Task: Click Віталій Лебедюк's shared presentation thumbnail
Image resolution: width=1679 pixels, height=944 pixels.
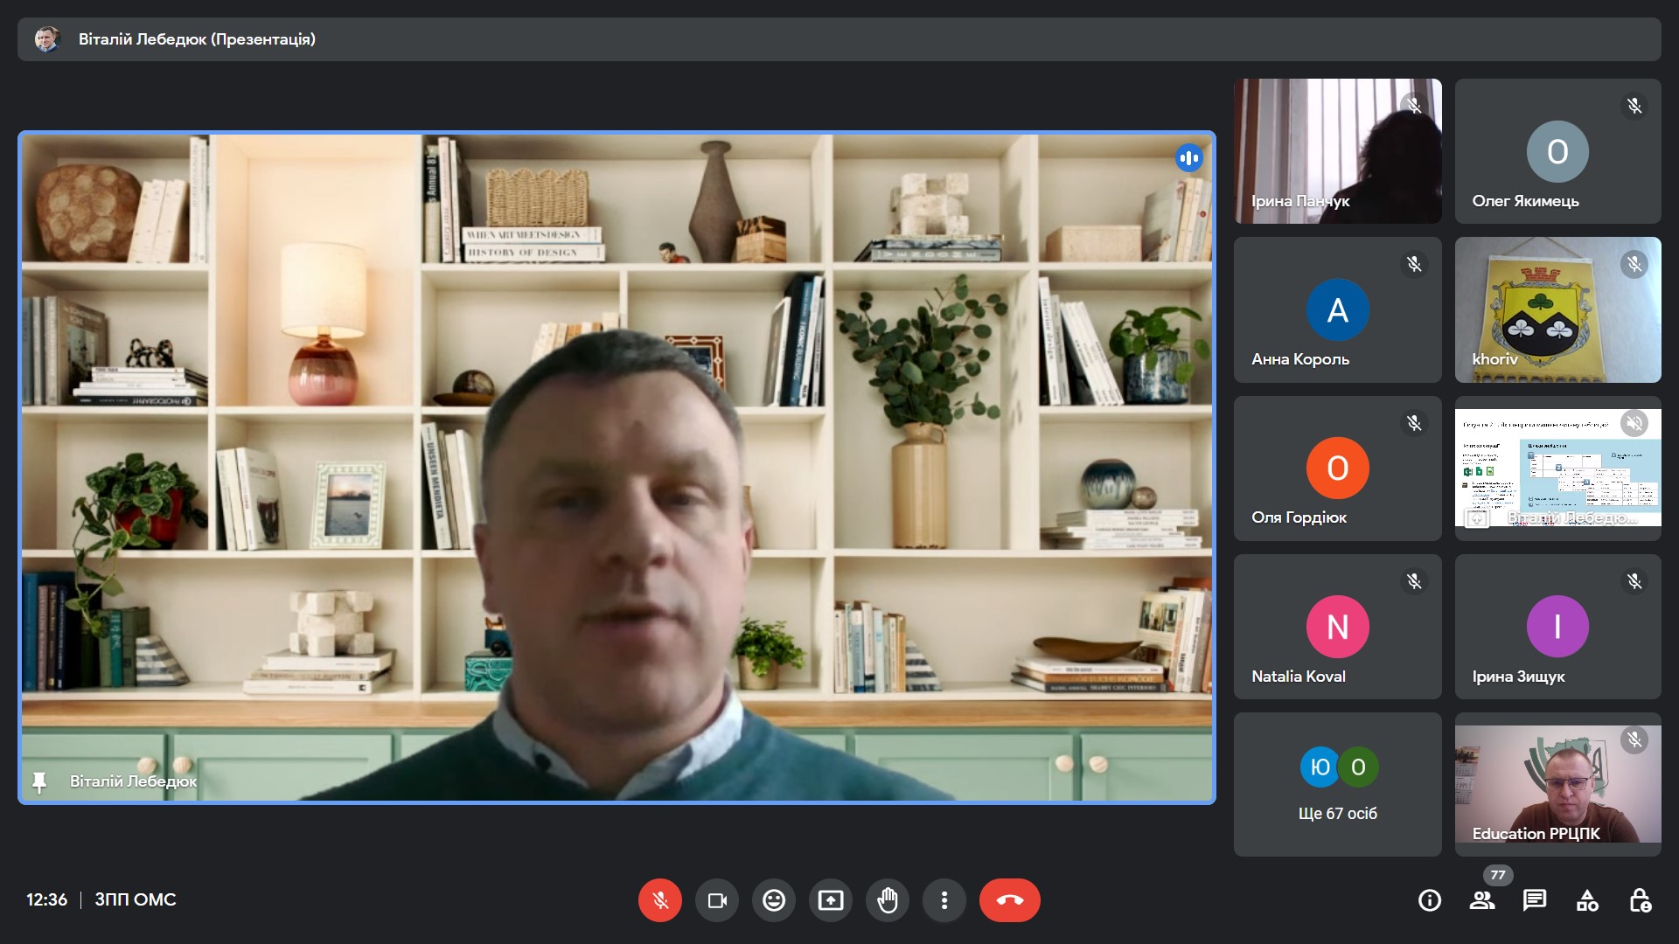Action: (1557, 469)
